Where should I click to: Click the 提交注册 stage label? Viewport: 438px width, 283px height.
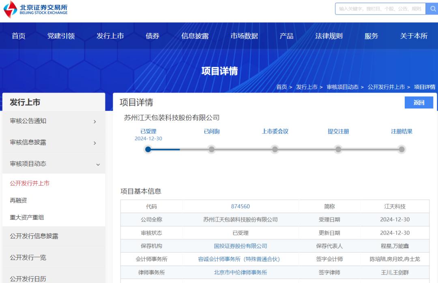(338, 131)
